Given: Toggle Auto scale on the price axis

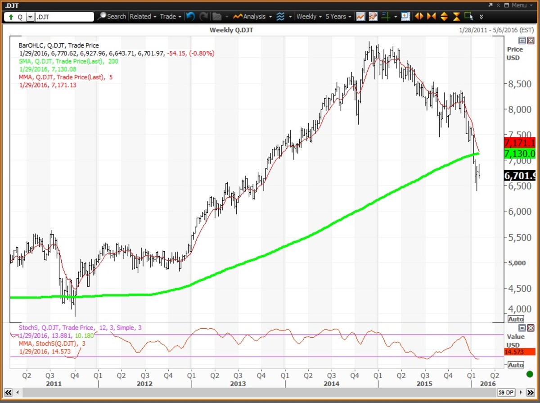Looking at the screenshot, I should pos(516,319).
